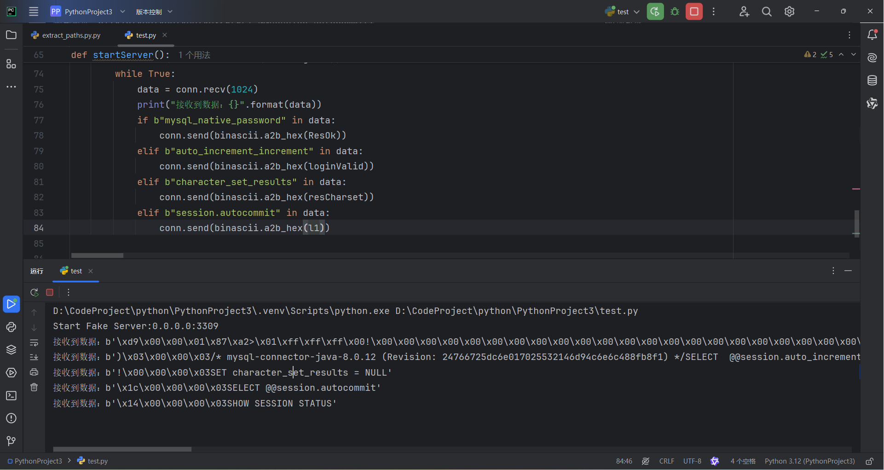Viewport: 884px width, 470px height.
Task: Open more Run panel toolbar actions
Action: (x=69, y=292)
